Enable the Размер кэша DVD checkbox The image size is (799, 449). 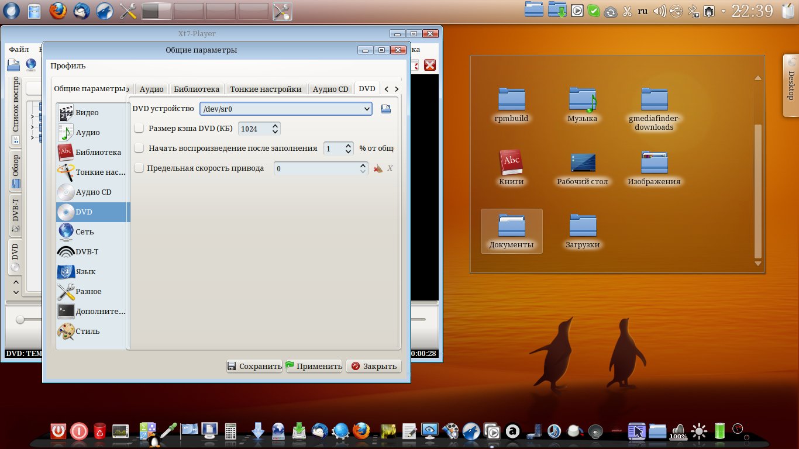click(x=139, y=129)
